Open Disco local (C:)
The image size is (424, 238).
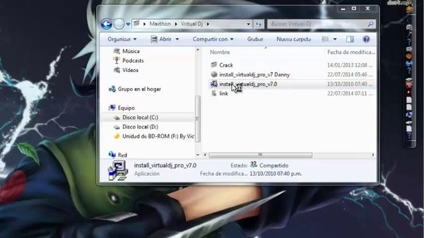(x=140, y=118)
